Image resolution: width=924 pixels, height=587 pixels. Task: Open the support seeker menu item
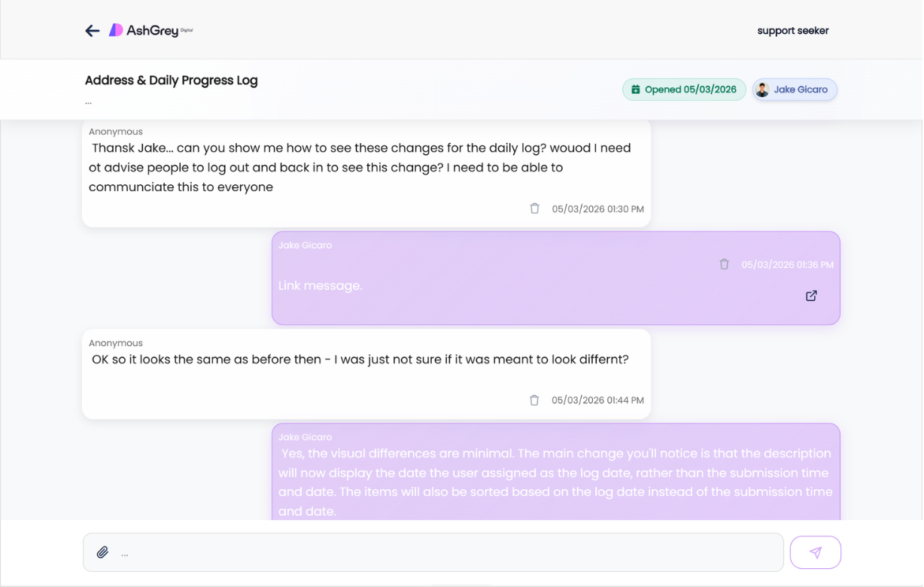(x=792, y=30)
